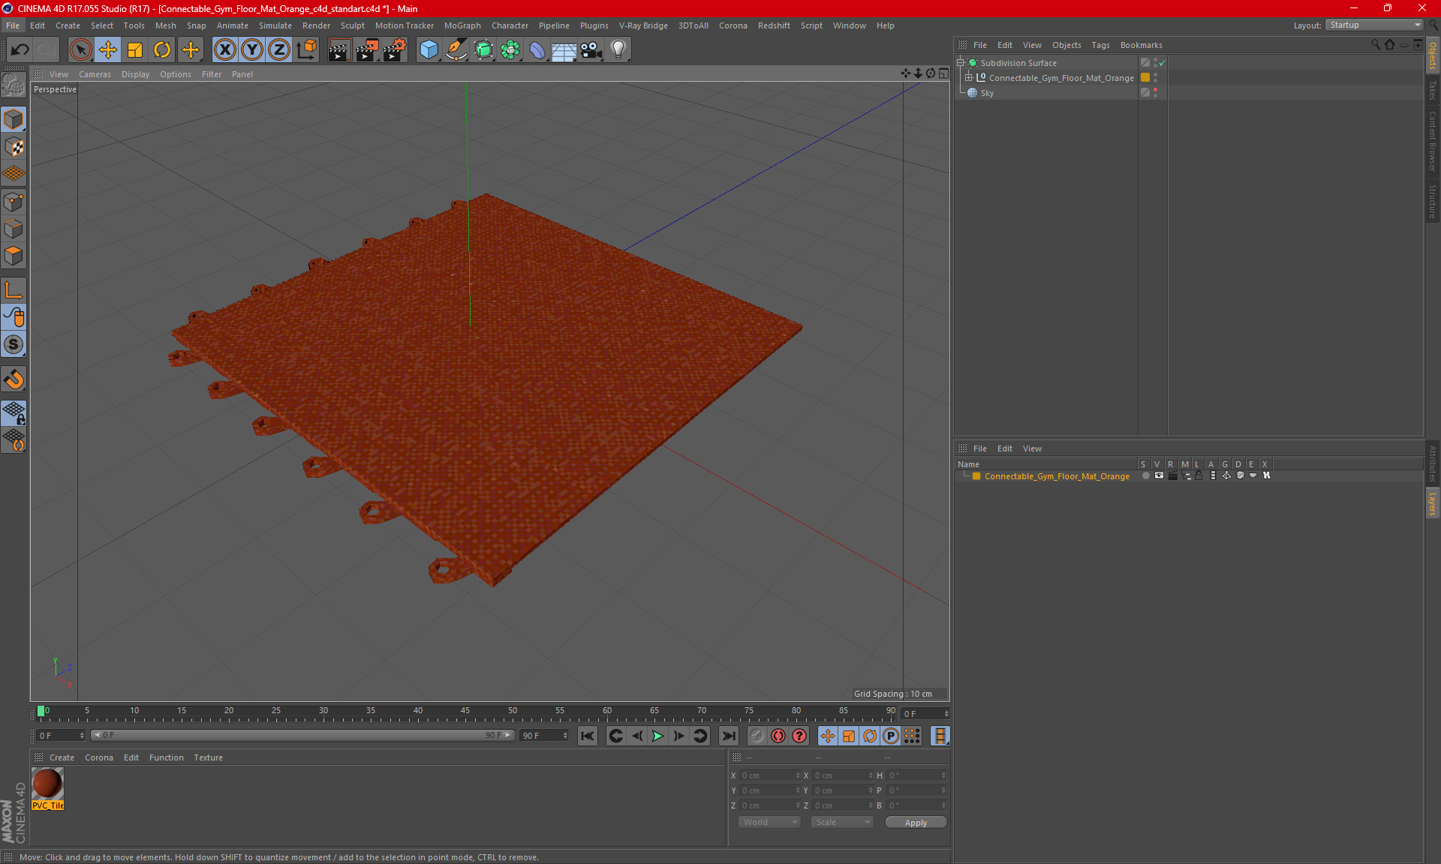Click X position input field
Screen dimensions: 1441x864
point(768,775)
